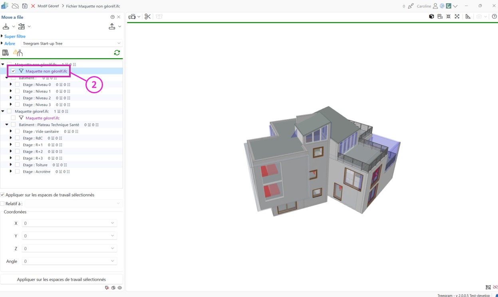Click the Modif Géoref breadcrumb item

[x=48, y=6]
